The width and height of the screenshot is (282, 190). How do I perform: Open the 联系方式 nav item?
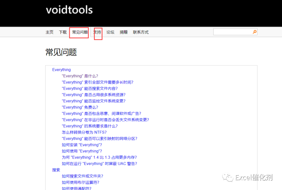pyautogui.click(x=141, y=32)
